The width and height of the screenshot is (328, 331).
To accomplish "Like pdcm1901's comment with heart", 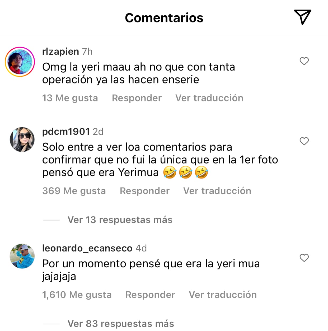I will coord(304,141).
